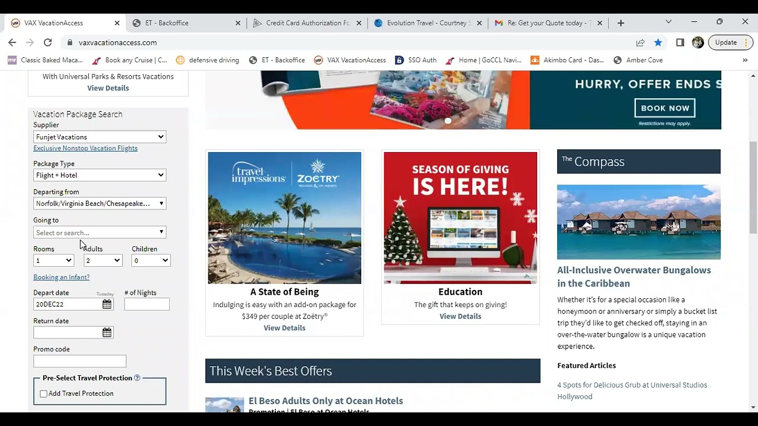The width and height of the screenshot is (758, 426).
Task: Reload the page with refresh icon
Action: (48, 43)
